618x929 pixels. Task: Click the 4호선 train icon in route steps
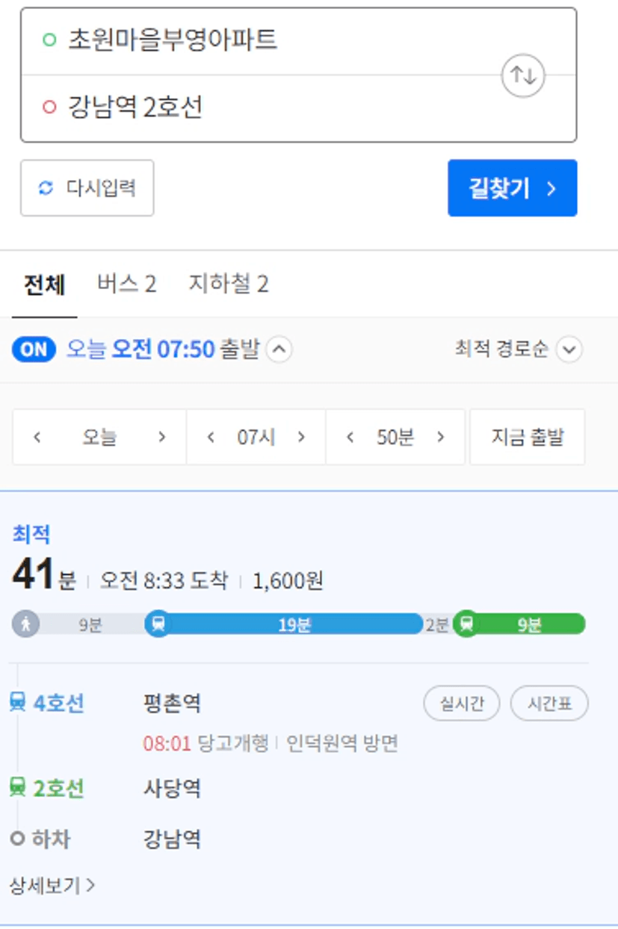[x=18, y=703]
